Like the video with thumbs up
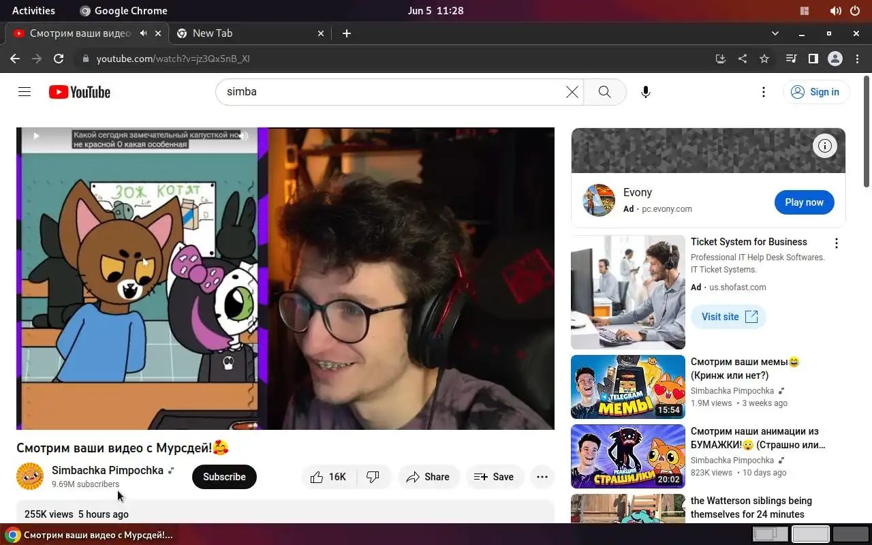The image size is (872, 545). (x=329, y=477)
